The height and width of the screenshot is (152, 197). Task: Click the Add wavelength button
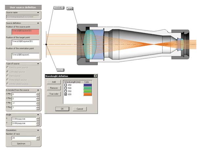[53, 82]
